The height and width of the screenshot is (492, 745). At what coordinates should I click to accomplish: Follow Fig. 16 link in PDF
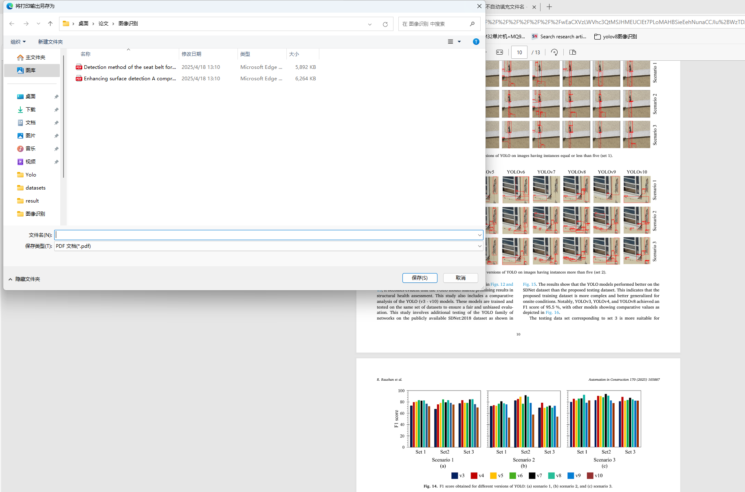[552, 313]
